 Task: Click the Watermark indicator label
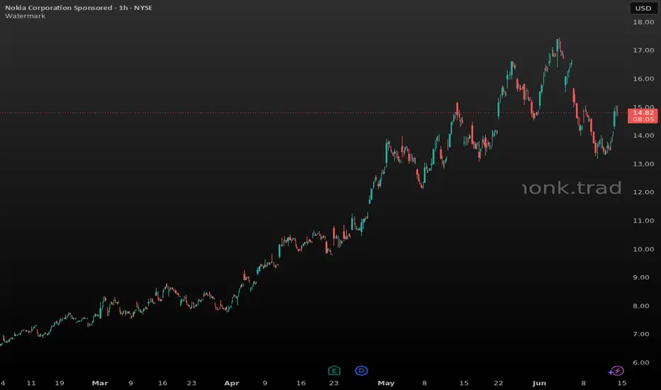coord(26,16)
